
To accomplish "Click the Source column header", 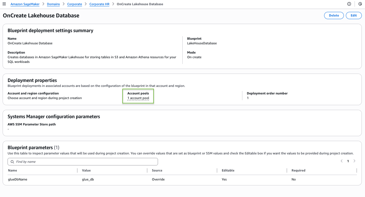I will tap(157, 170).
